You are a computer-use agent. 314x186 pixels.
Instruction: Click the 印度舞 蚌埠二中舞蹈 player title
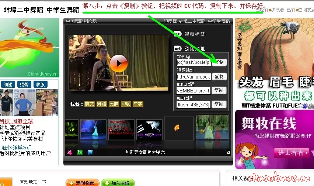coord(197,21)
